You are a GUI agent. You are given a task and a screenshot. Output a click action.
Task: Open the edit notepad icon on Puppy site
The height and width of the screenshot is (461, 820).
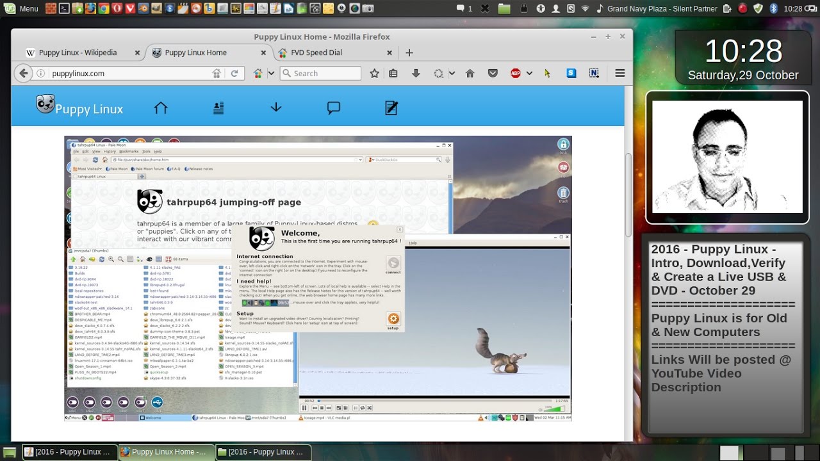pos(391,108)
